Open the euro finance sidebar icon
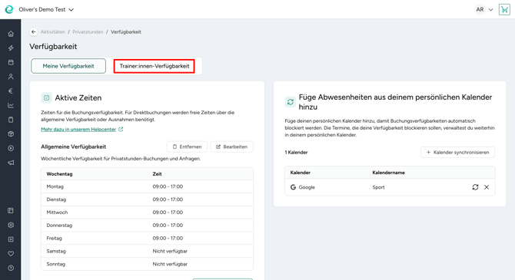The height and width of the screenshot is (280, 515). 11,91
